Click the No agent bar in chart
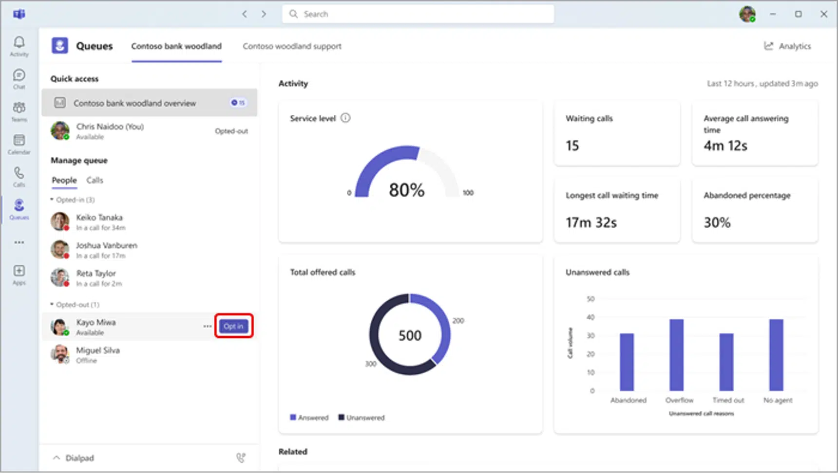 click(776, 355)
